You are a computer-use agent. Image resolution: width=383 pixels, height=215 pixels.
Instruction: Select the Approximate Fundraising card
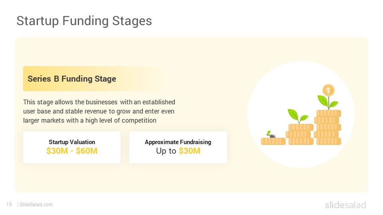(x=178, y=147)
